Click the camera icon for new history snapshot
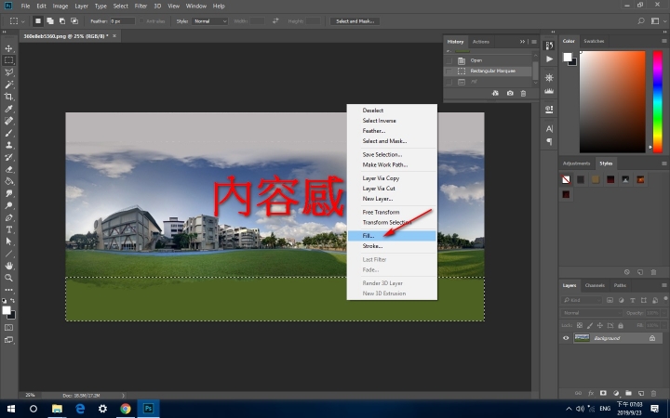This screenshot has width=670, height=418. tap(510, 93)
